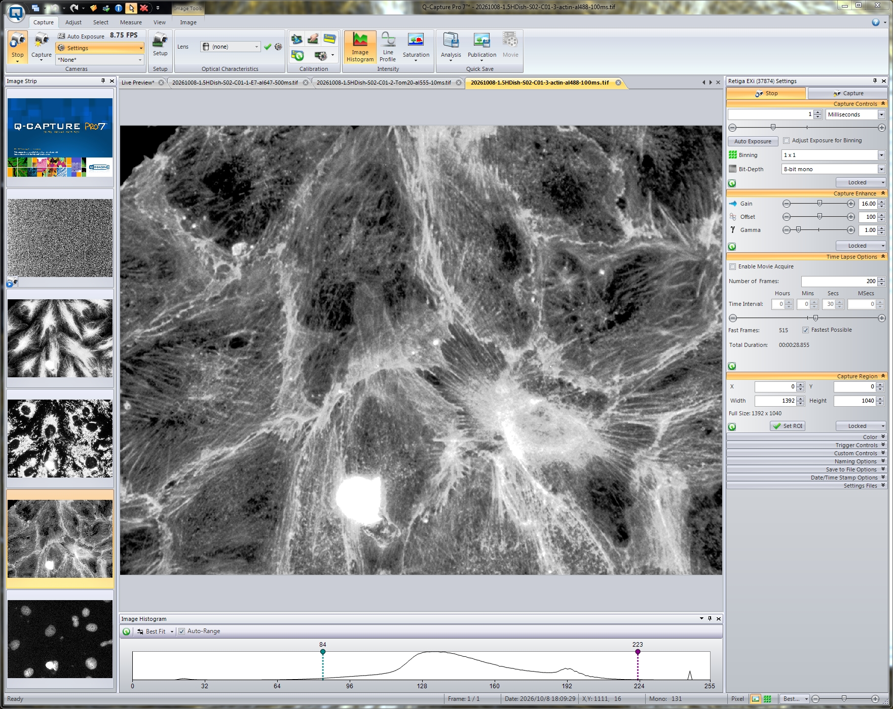
Task: Enable Adjust Exposure for Binning
Action: point(787,141)
